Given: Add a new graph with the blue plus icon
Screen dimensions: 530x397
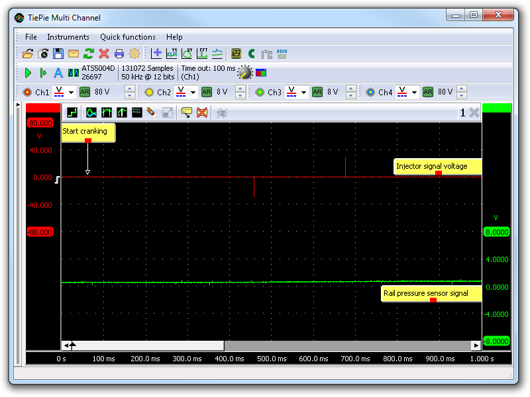Looking at the screenshot, I should [156, 54].
